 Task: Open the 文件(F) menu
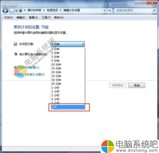(8, 17)
